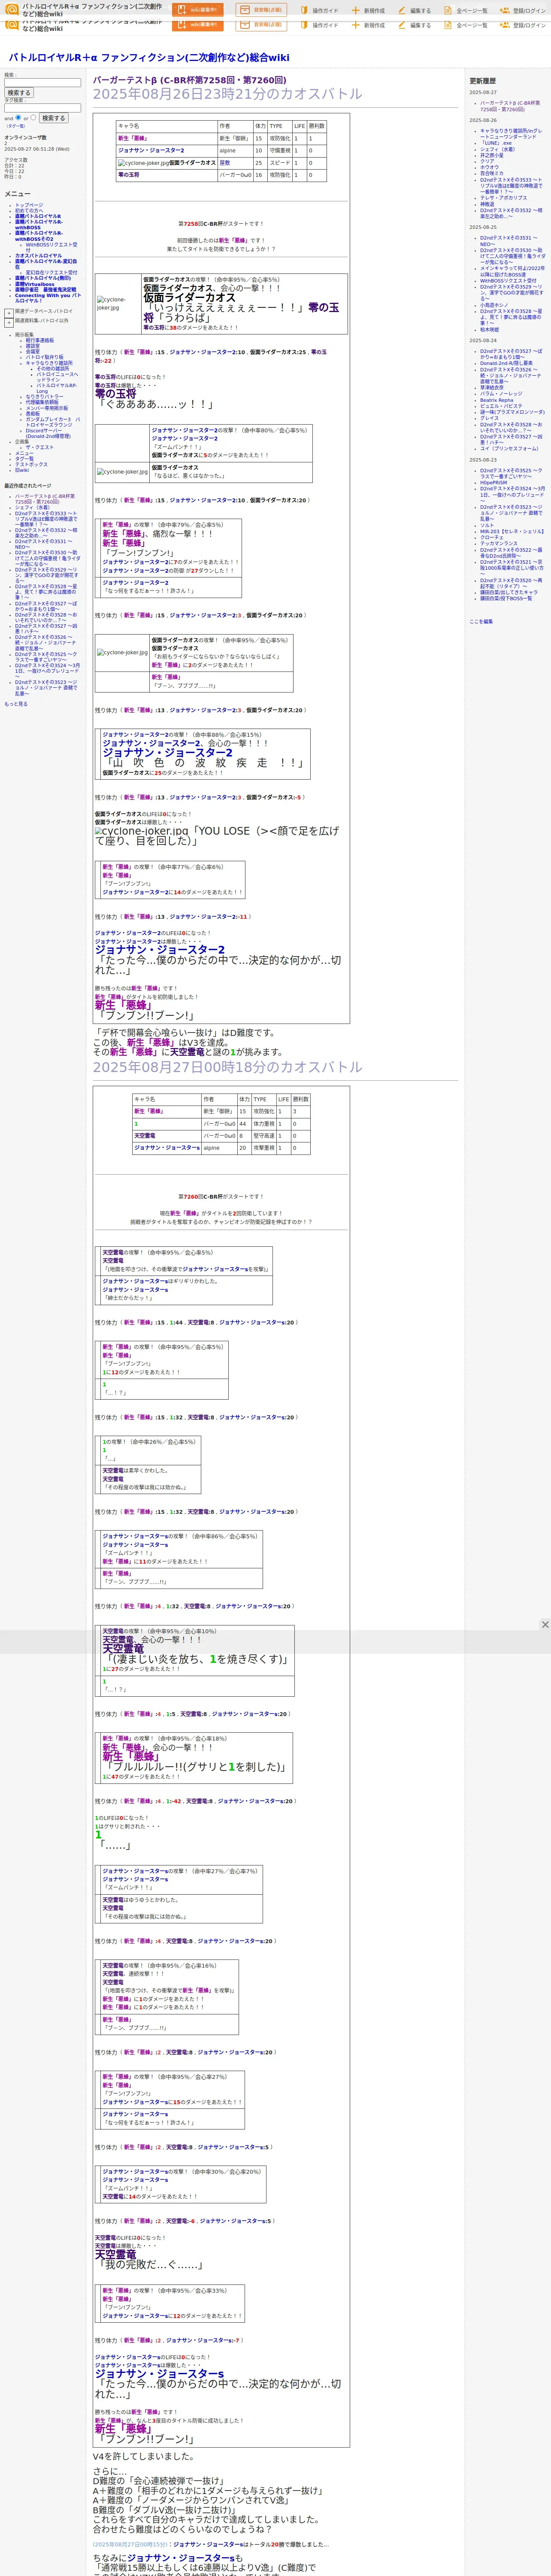Open MIR-203【セレネ・シェリル】 history link
Viewport: 551px width, 2576px height.
pyautogui.click(x=512, y=531)
